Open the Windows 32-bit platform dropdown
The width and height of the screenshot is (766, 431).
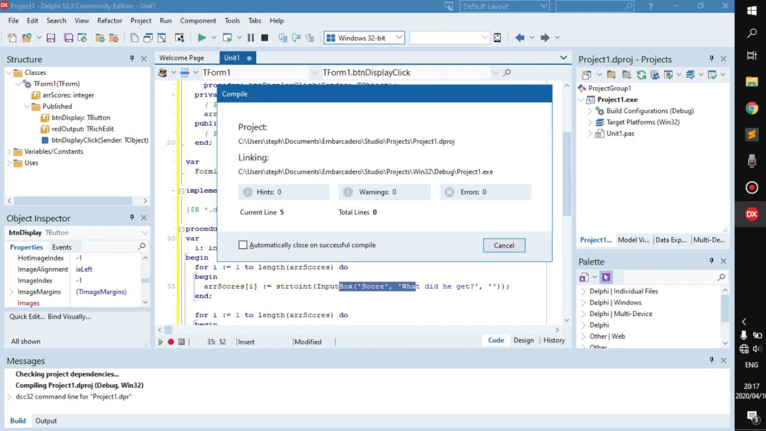pos(399,38)
